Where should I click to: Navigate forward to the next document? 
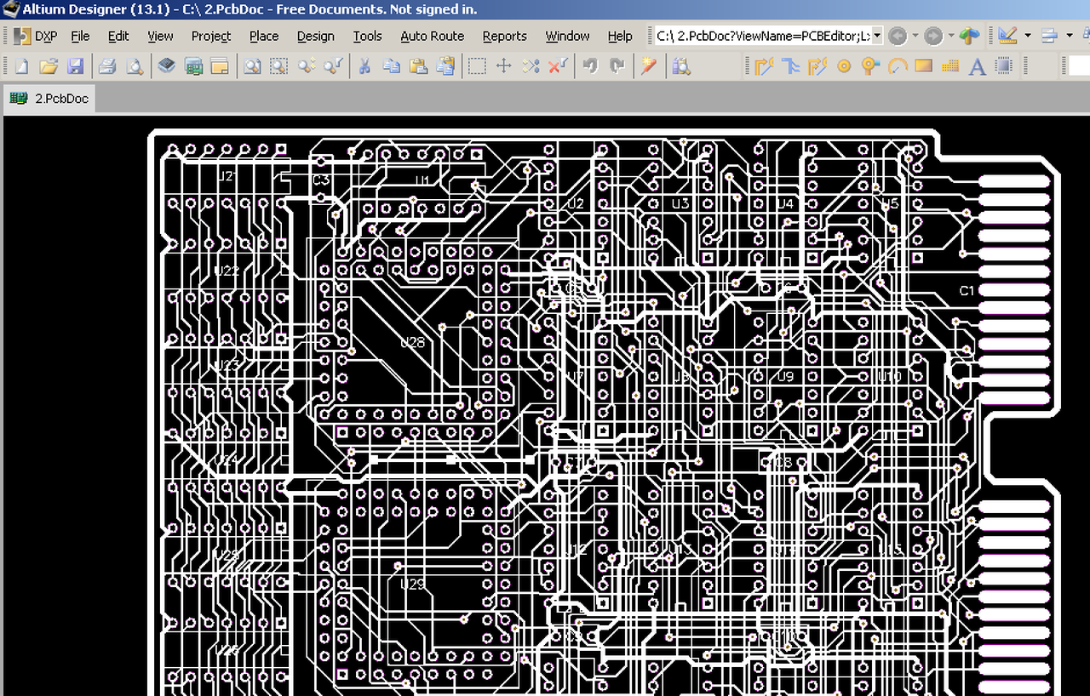click(933, 36)
